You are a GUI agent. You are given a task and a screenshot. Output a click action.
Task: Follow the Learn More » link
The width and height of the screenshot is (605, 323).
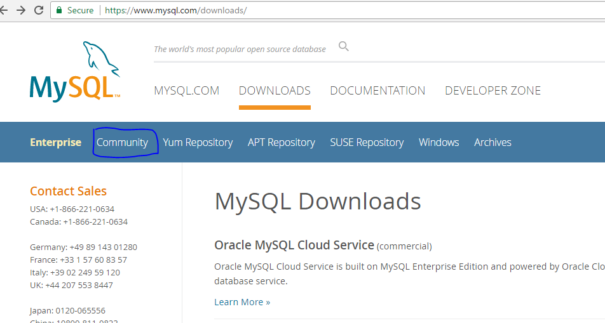pos(242,302)
